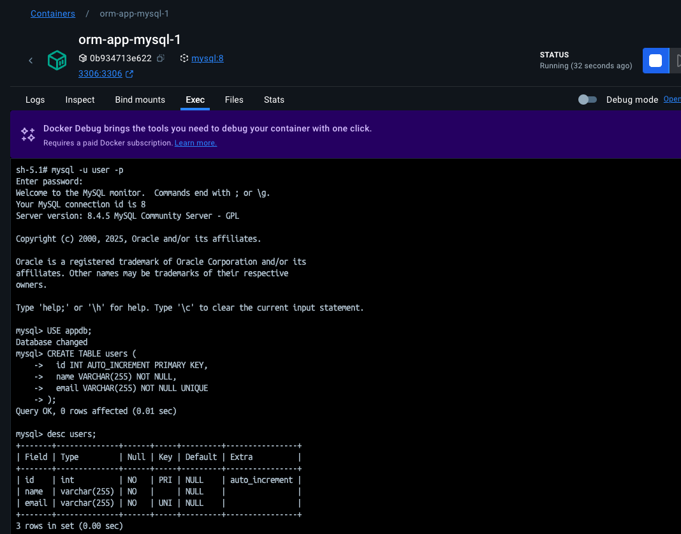Click the 'Query OK, 0 rows affected' line
This screenshot has height=534, width=681.
point(96,411)
